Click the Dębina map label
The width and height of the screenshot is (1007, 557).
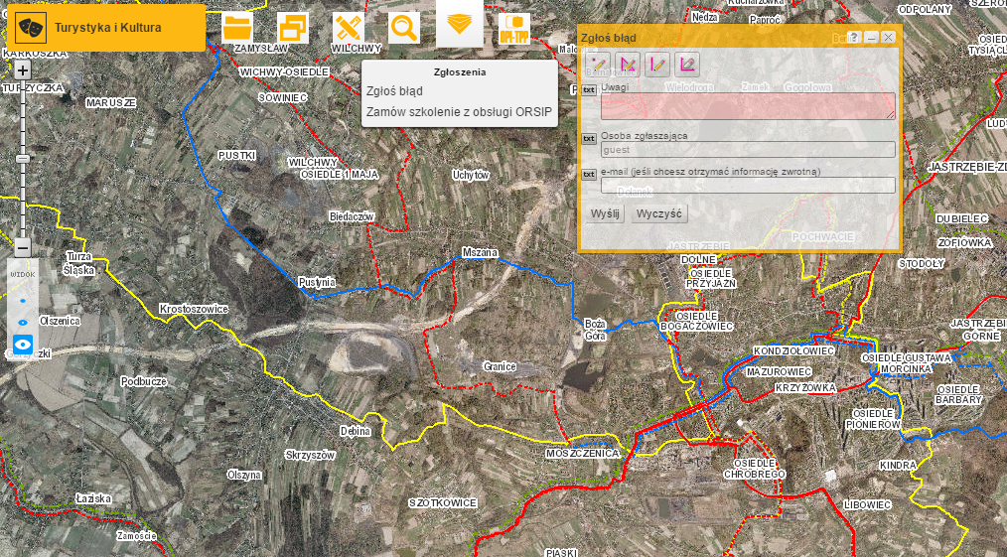tap(356, 431)
